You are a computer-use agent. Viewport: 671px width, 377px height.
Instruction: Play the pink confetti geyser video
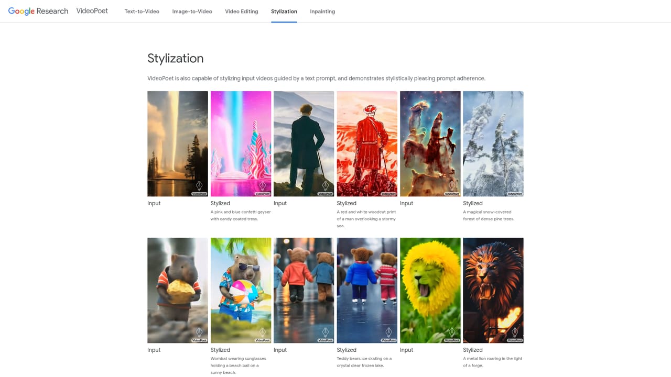pyautogui.click(x=241, y=144)
